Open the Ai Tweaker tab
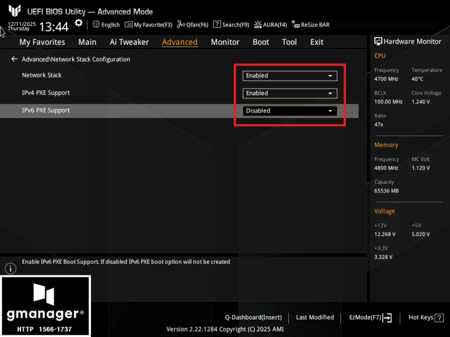This screenshot has width=450, height=337. 129,42
